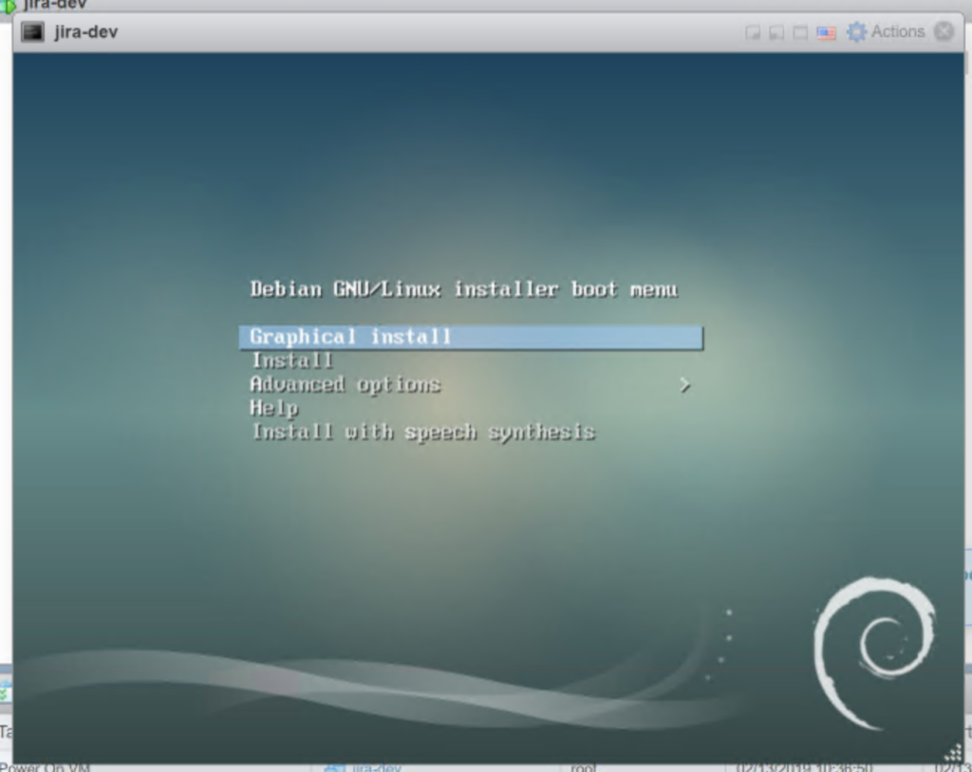
Task: Shrink console using the smallest window-size icon
Action: 752,32
